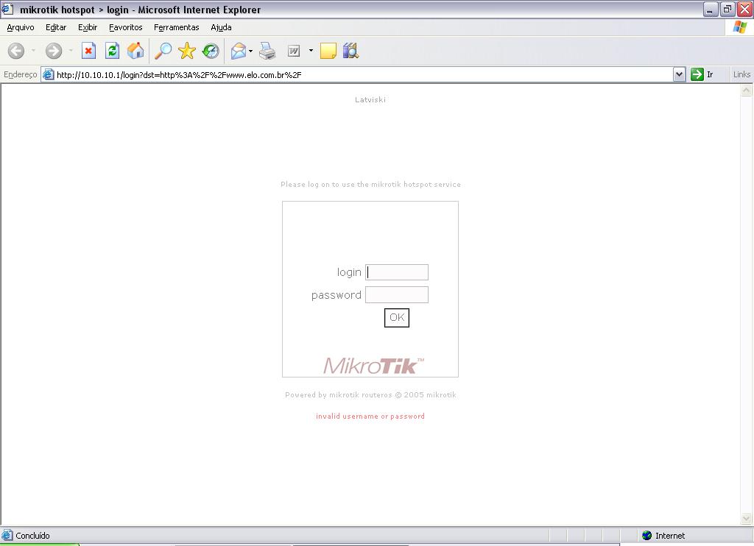Open the address bar URL dropdown
Image resolution: width=754 pixels, height=546 pixels.
679,74
